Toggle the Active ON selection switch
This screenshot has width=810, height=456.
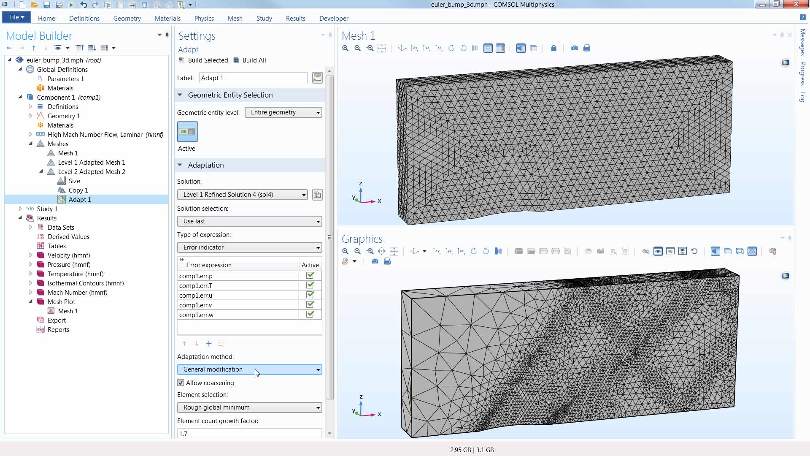pos(187,132)
